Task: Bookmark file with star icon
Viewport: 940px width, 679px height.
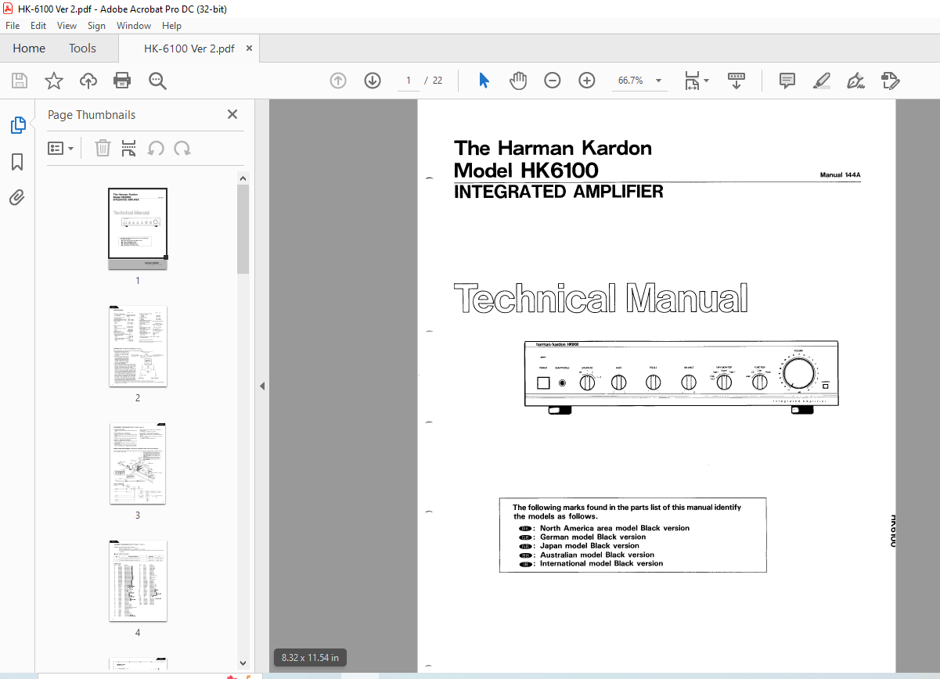Action: tap(53, 81)
